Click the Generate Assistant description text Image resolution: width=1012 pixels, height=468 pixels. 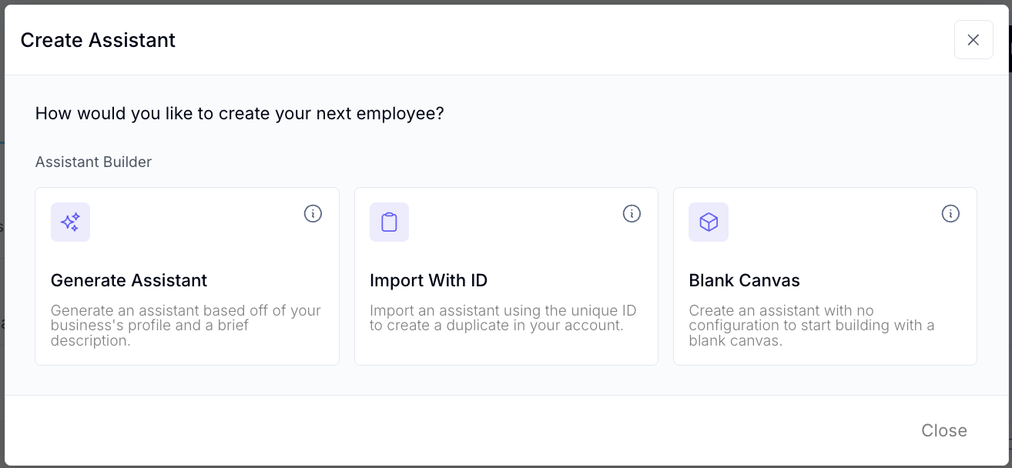(x=186, y=326)
